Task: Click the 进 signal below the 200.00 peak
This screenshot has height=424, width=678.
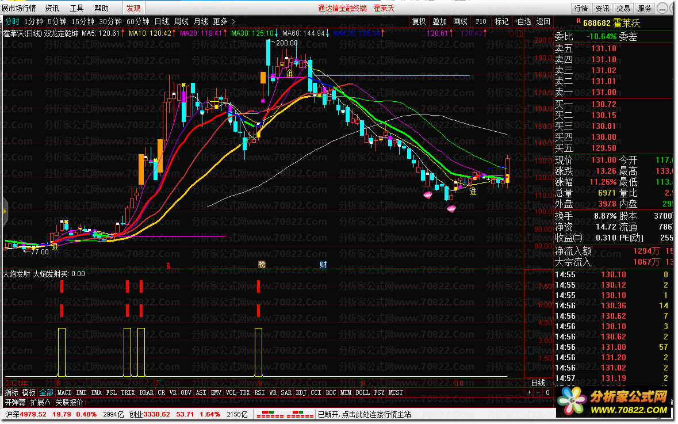Action: [x=289, y=75]
